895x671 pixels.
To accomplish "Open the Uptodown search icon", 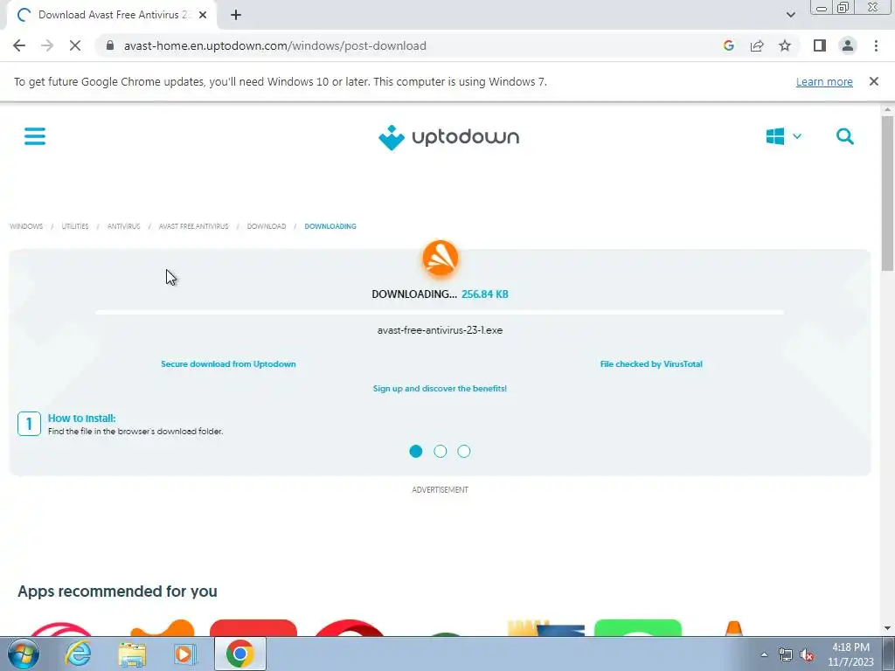I will pos(845,136).
